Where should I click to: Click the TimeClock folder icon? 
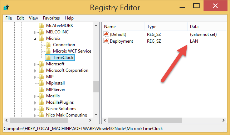[x=48, y=58]
